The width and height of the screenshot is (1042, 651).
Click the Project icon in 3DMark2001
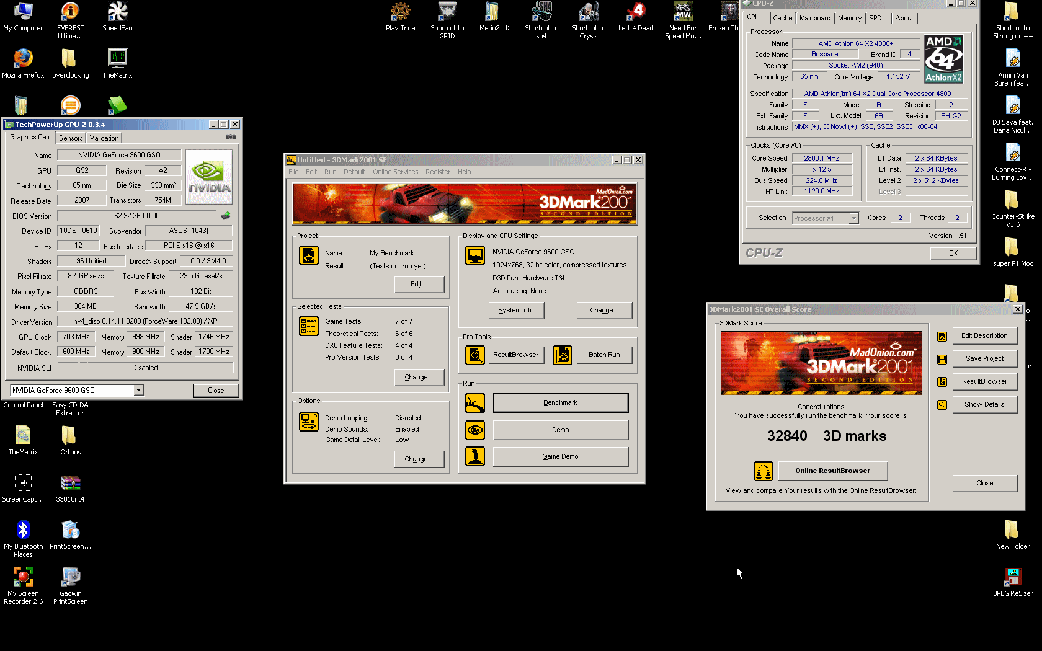[309, 255]
